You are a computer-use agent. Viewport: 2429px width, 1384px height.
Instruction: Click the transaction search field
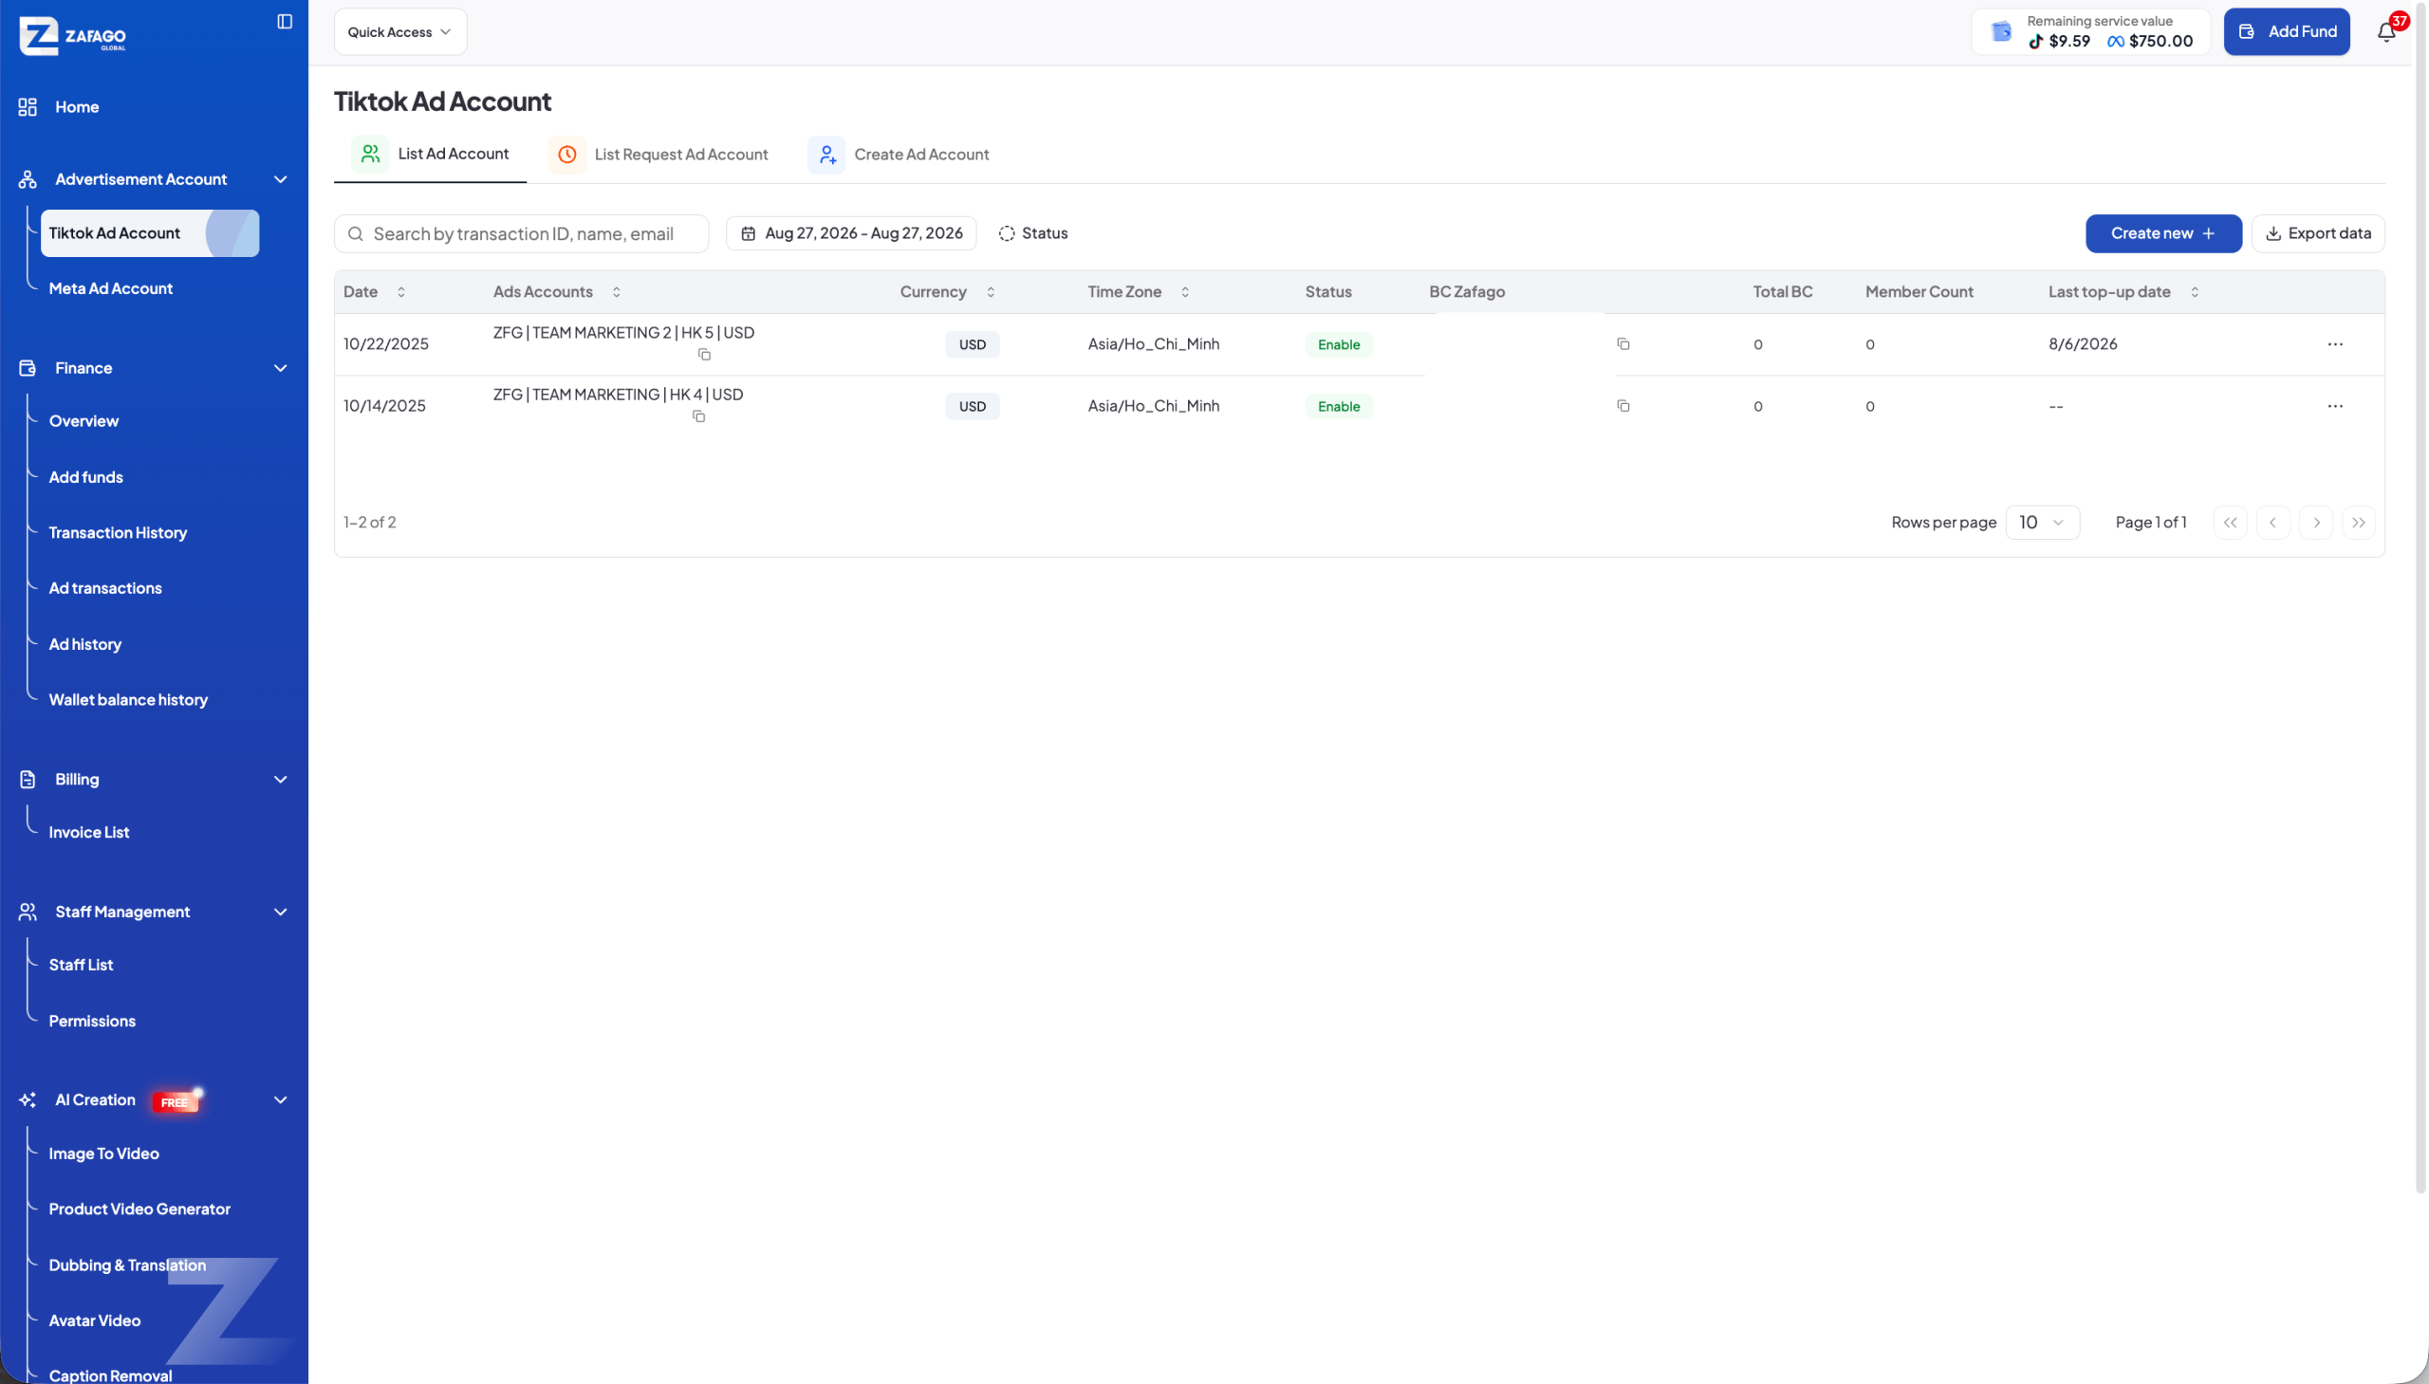521,234
